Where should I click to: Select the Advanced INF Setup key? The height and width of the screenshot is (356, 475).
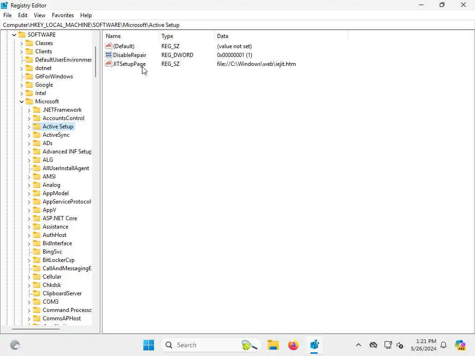click(x=67, y=152)
